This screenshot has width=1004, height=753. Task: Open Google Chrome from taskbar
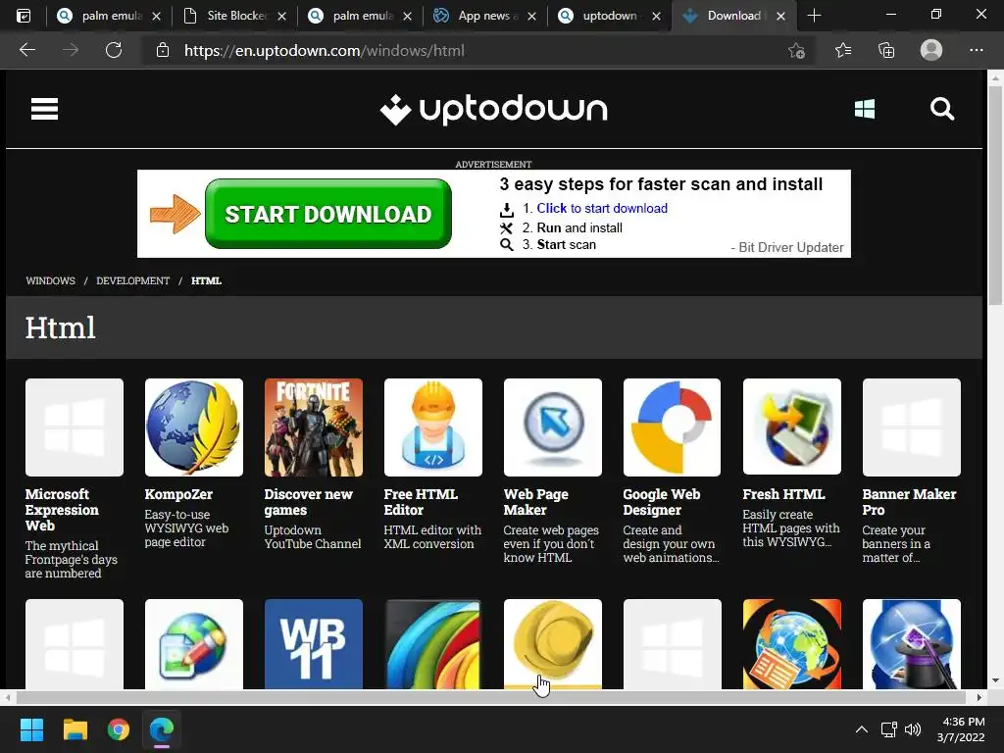point(119,729)
